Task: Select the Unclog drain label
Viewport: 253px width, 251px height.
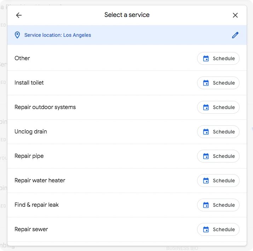Action: click(x=31, y=132)
